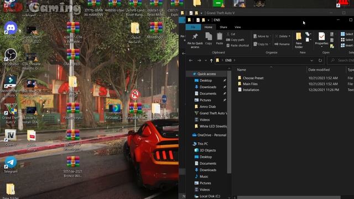Navigate back in ENB window
354x199 pixels.
191,60
